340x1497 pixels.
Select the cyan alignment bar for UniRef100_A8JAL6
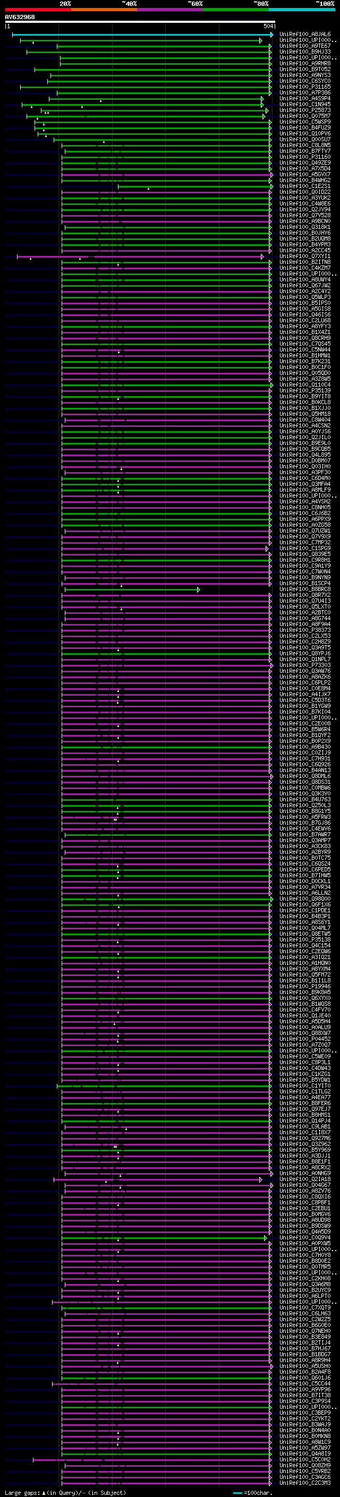(x=142, y=35)
